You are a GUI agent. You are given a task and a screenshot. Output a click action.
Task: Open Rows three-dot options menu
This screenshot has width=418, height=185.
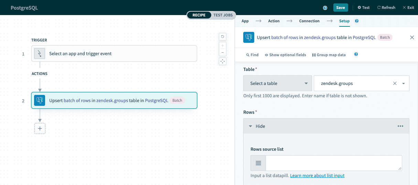coord(400,126)
